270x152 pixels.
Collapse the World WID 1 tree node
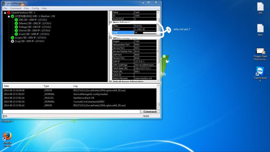(9, 16)
